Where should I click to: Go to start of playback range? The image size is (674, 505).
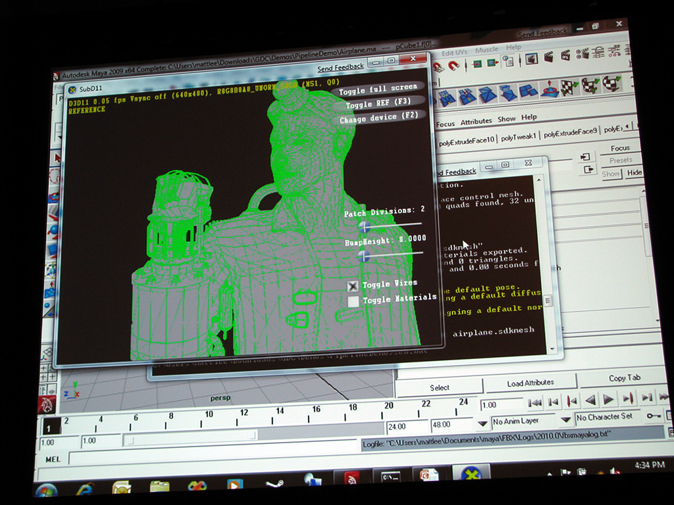coord(534,403)
